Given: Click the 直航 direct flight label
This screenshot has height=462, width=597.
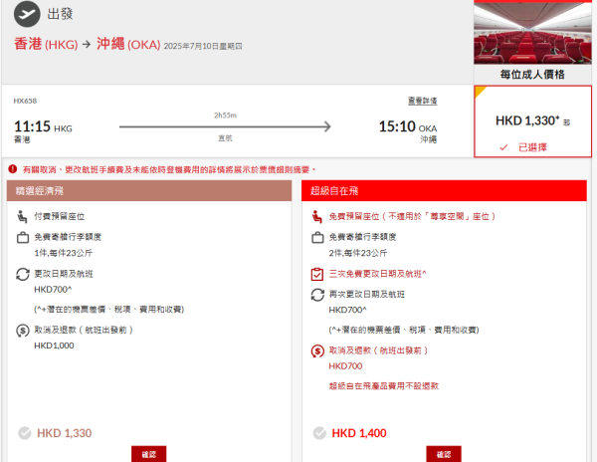Looking at the screenshot, I should [x=225, y=138].
